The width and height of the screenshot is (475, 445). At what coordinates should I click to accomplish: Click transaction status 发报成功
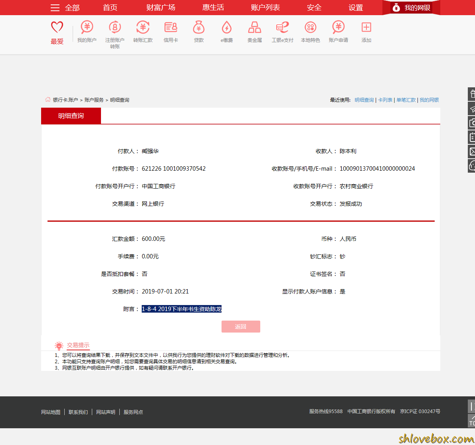(351, 204)
